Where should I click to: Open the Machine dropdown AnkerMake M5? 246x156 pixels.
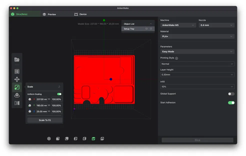pyautogui.click(x=178, y=25)
